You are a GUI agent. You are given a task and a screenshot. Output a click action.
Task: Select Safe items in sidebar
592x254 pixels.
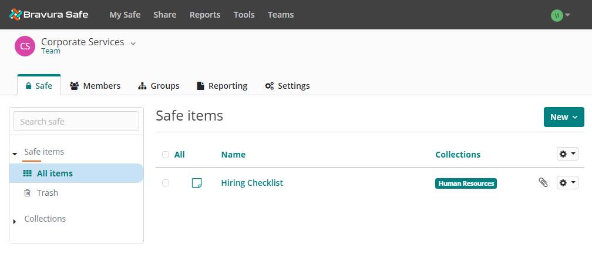click(44, 152)
